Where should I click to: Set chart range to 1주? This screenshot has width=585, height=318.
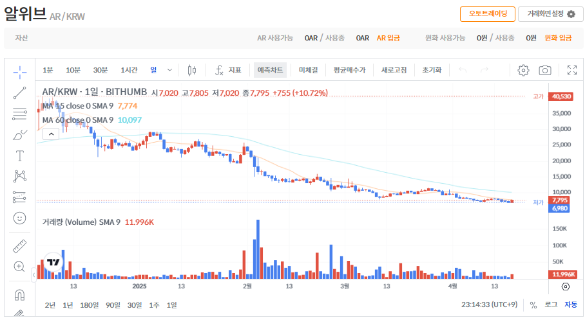(x=154, y=305)
